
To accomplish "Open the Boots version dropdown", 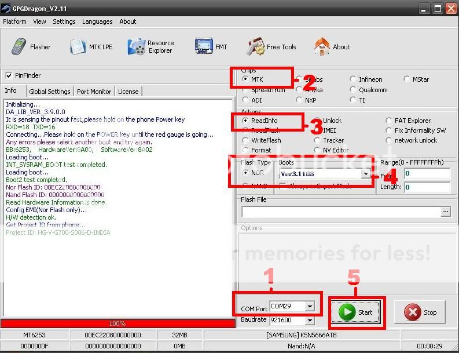I will coord(365,174).
